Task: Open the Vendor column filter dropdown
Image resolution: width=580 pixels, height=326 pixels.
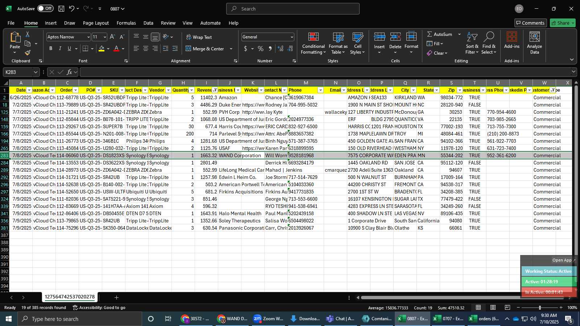Action: point(169,90)
